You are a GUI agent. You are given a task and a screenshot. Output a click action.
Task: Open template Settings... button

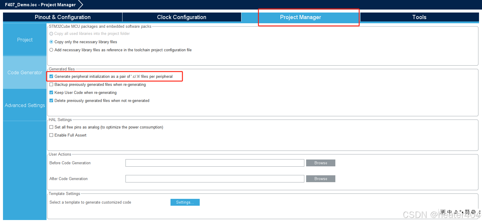click(185, 202)
